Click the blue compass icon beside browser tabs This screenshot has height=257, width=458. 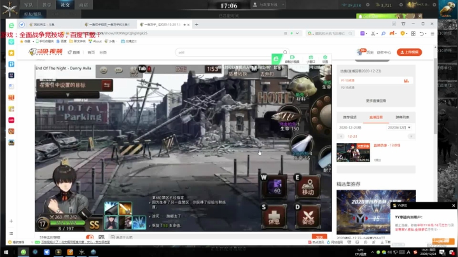[22, 25]
